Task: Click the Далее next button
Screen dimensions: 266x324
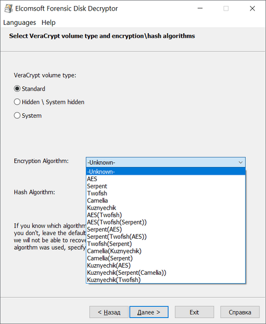Action: click(149, 312)
